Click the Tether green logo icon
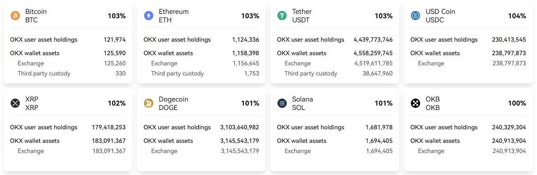 282,16
